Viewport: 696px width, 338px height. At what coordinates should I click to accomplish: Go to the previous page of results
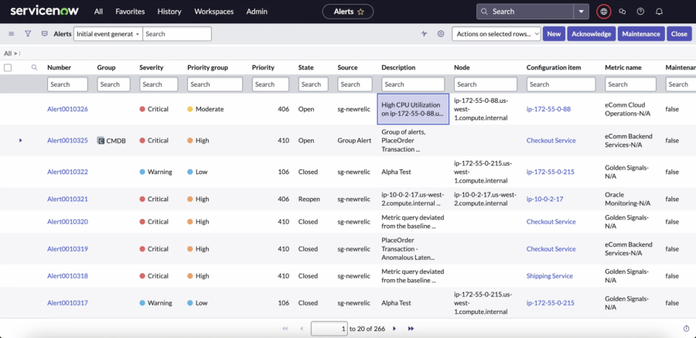tap(302, 329)
